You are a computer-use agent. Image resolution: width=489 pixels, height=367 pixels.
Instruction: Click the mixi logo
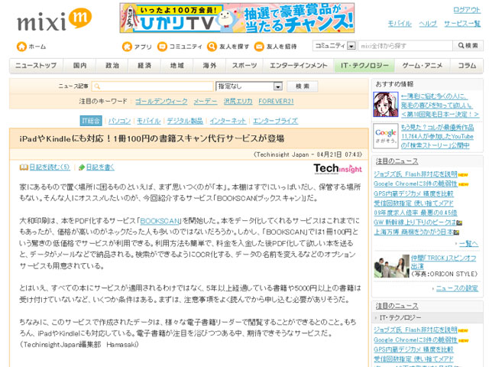pyautogui.click(x=54, y=20)
